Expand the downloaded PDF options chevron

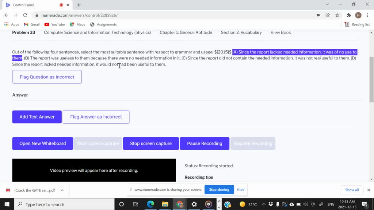tap(62, 190)
